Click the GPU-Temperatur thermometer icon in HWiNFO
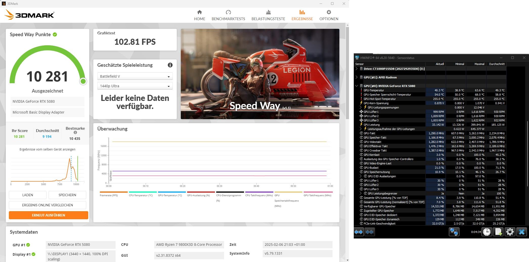 coord(361,90)
